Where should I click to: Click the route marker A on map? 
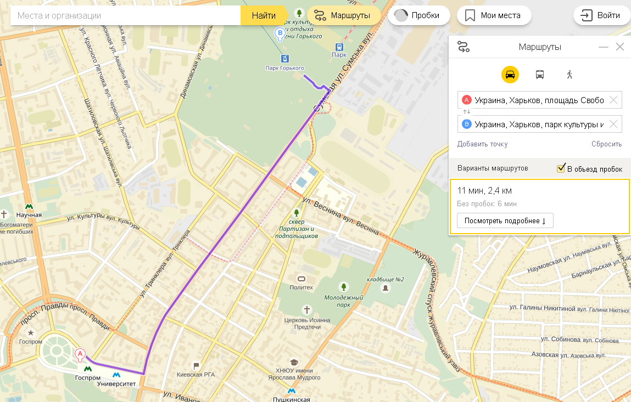point(80,355)
